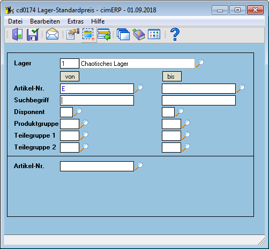Click the 'von' button
Screen dimensions: 269x249
(x=70, y=77)
